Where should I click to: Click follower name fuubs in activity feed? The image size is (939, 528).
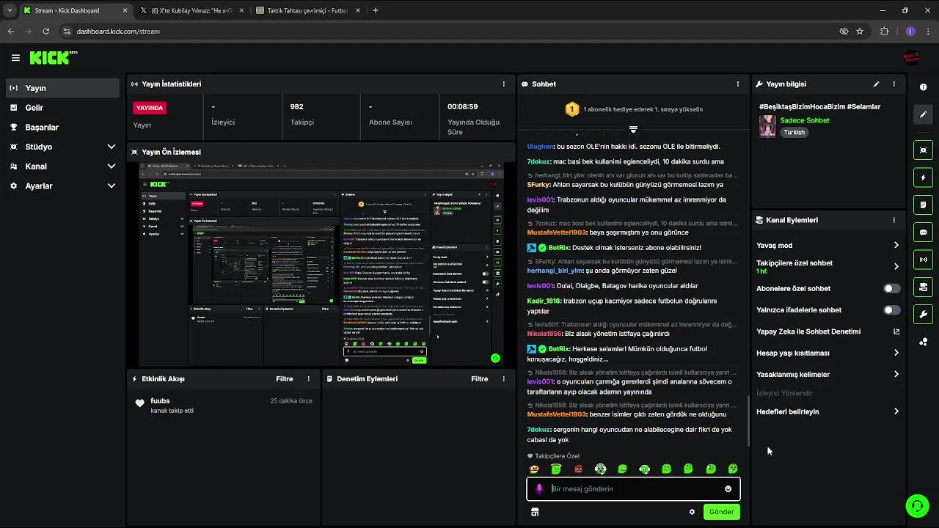160,401
